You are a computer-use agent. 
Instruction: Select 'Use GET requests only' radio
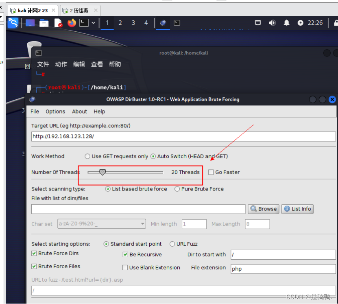[x=87, y=156]
